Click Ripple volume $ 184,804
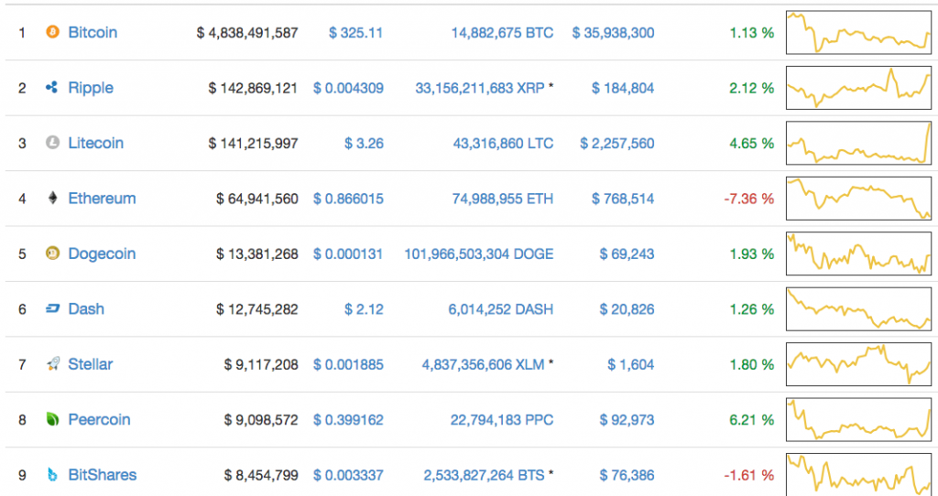This screenshot has width=938, height=496. [x=623, y=88]
